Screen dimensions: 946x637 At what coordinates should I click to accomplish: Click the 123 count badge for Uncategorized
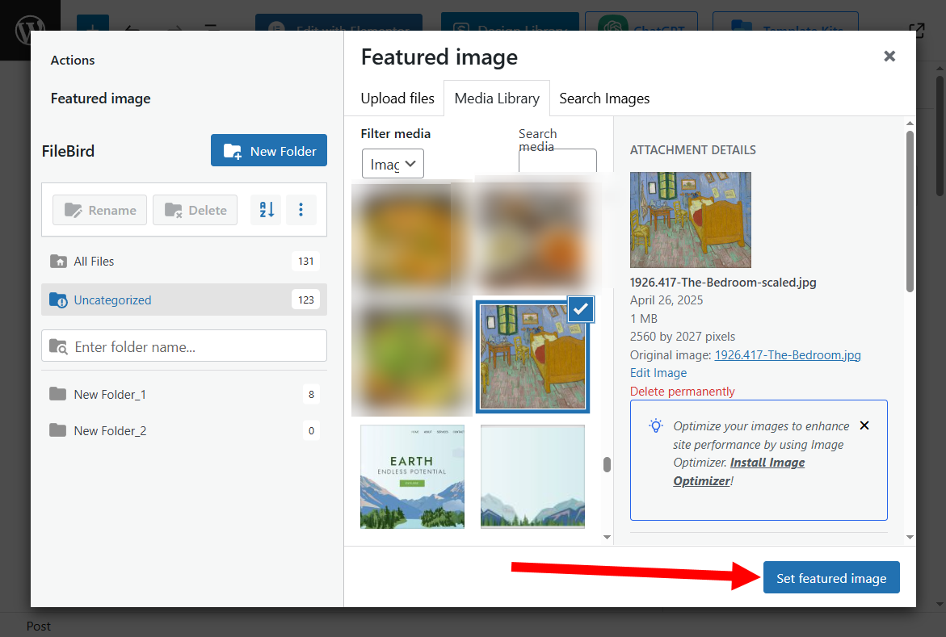[306, 300]
